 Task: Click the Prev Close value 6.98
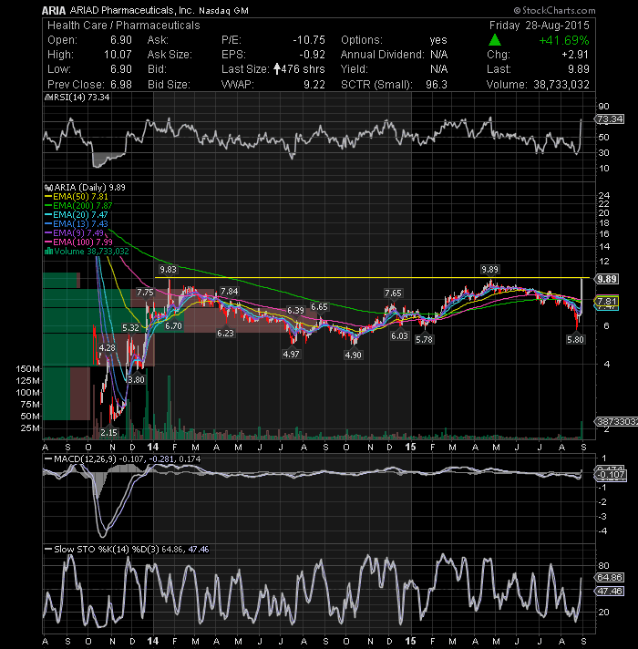pos(121,85)
